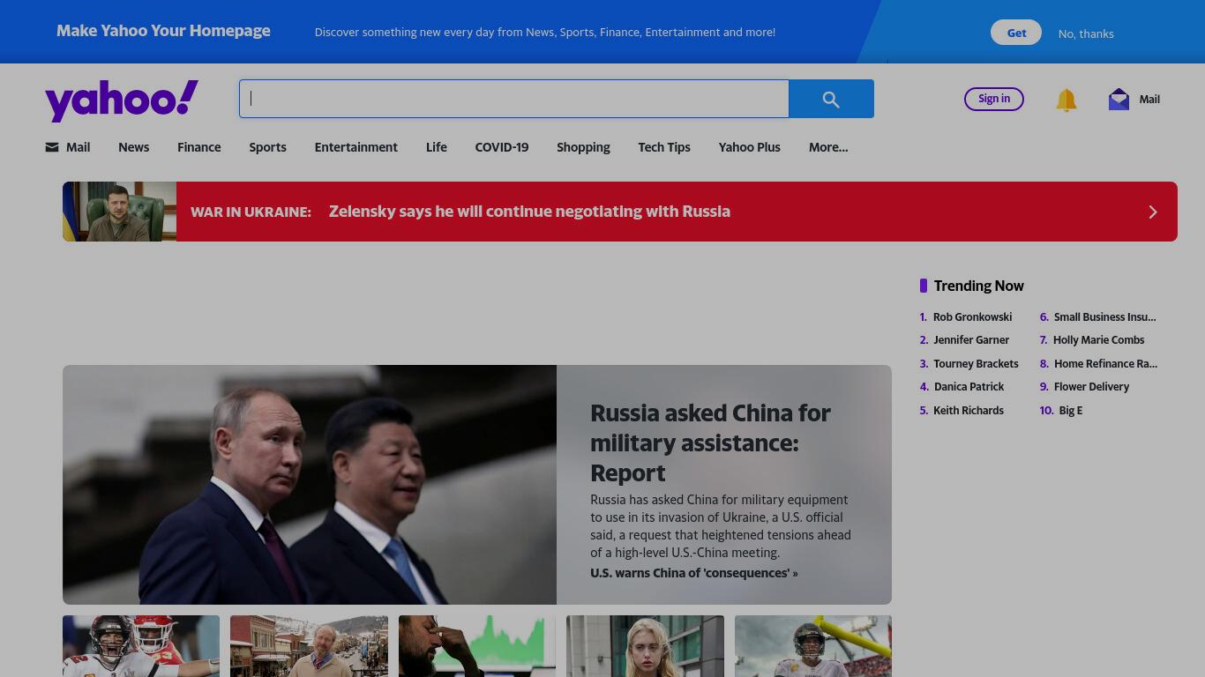Open the News navigation item
The image size is (1205, 677).
coord(134,147)
